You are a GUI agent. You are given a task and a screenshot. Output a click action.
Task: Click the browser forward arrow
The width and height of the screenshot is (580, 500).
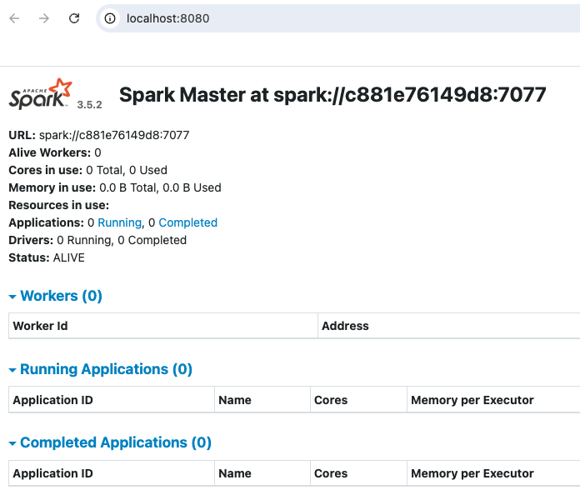[x=44, y=18]
